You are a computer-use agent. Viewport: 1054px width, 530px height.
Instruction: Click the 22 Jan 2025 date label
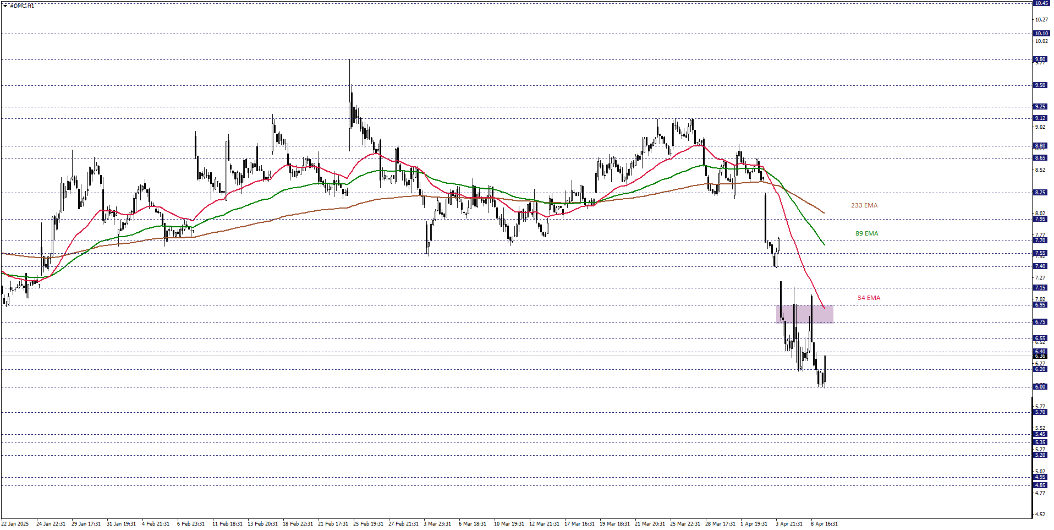point(15,524)
